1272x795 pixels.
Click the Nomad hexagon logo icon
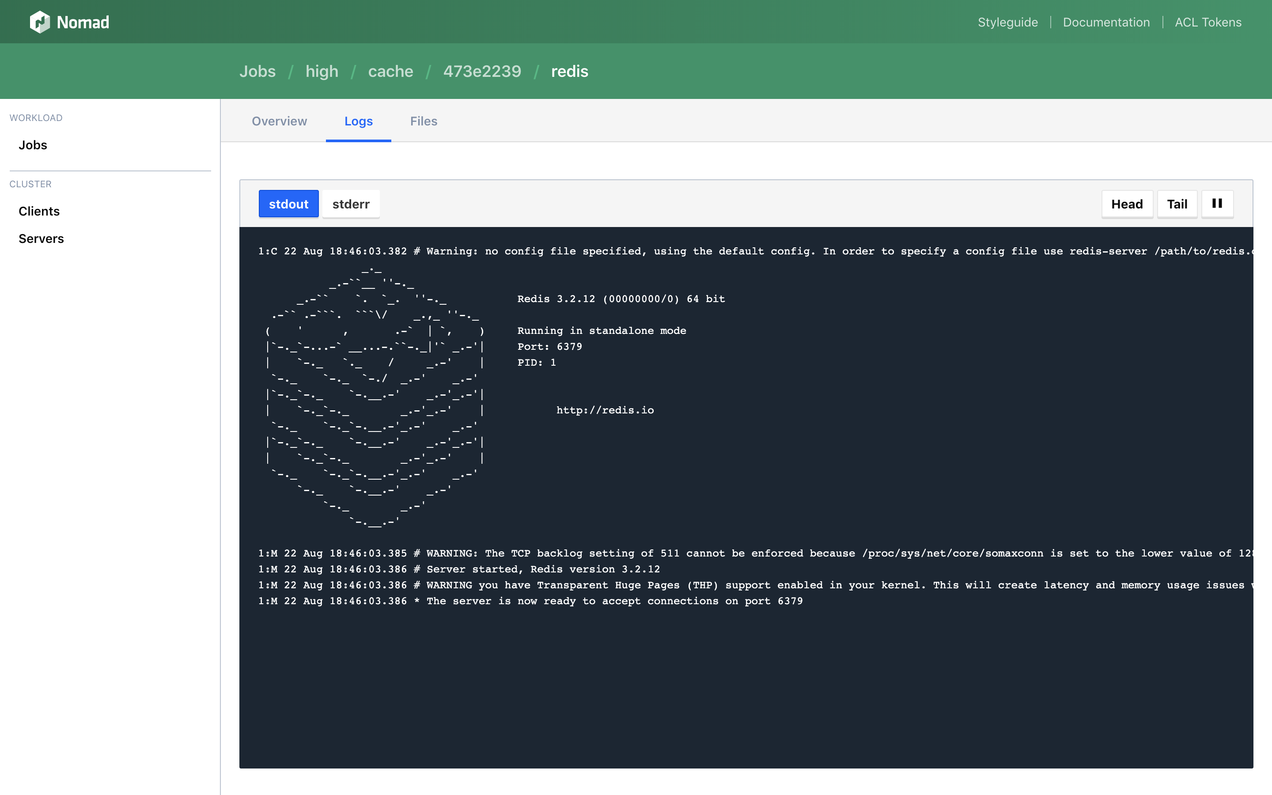point(40,22)
